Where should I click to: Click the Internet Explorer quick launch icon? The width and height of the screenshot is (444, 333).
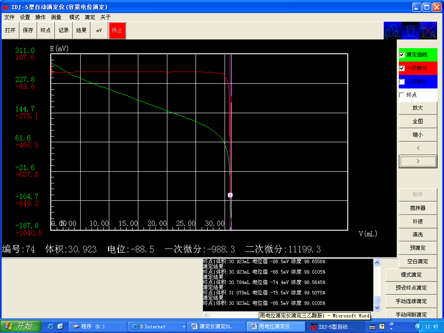[x=51, y=326]
